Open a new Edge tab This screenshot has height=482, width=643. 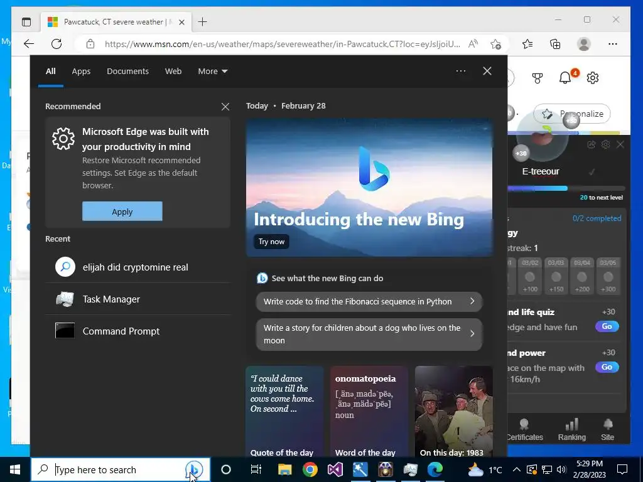203,22
